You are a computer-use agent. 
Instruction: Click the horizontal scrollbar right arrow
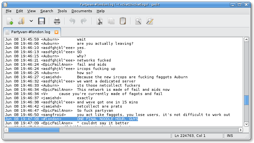pyautogui.click(x=240, y=130)
